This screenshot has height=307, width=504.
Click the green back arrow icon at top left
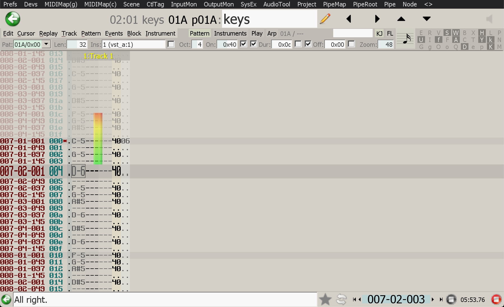(x=13, y=19)
